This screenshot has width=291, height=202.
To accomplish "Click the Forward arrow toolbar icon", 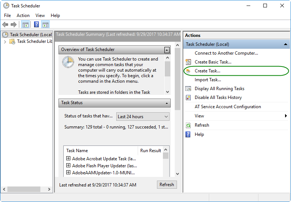I will coord(14,24).
